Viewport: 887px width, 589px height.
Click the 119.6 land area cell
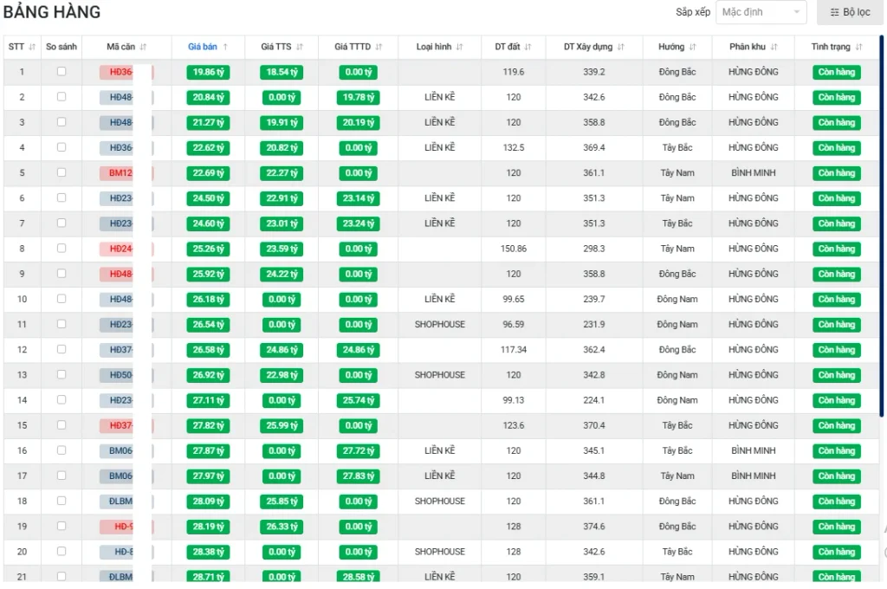pyautogui.click(x=514, y=72)
